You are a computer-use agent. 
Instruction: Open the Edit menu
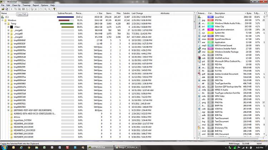click(x=8, y=5)
